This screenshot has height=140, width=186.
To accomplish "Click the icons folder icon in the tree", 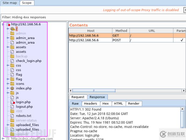I will click(x=12, y=84).
